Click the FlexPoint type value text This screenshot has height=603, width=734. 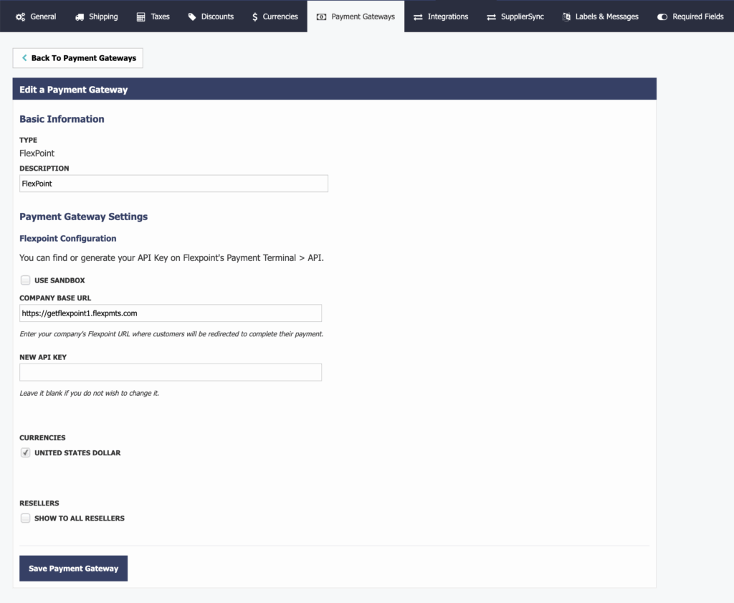(37, 153)
